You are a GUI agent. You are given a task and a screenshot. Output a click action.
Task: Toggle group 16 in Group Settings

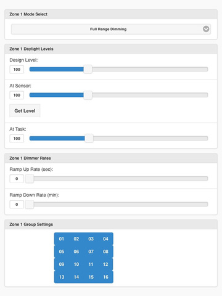point(105,277)
